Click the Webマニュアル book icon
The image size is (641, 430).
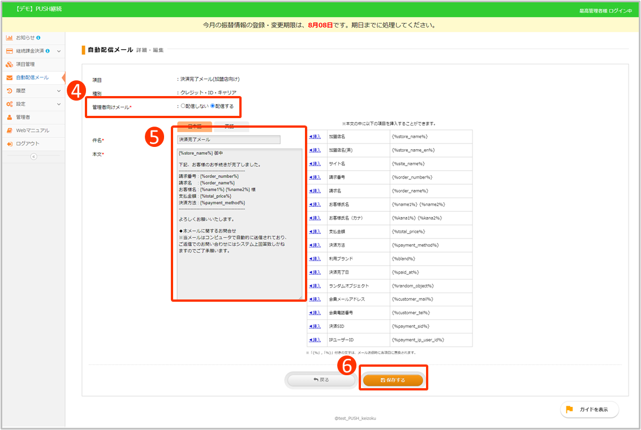pos(10,131)
